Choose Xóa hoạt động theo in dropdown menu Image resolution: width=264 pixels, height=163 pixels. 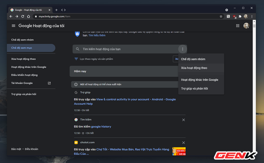coord(201,68)
